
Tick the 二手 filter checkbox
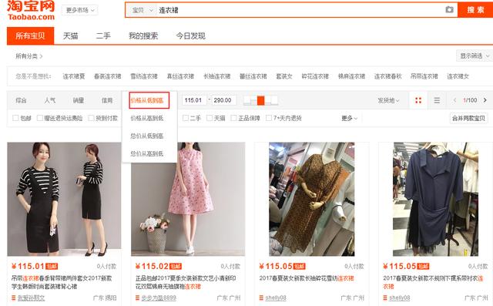tap(186, 118)
